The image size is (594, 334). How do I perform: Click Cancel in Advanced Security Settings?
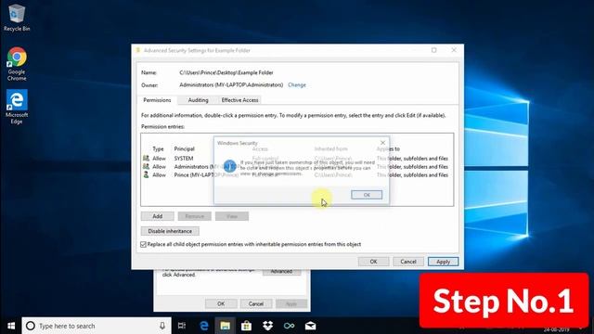pyautogui.click(x=408, y=262)
